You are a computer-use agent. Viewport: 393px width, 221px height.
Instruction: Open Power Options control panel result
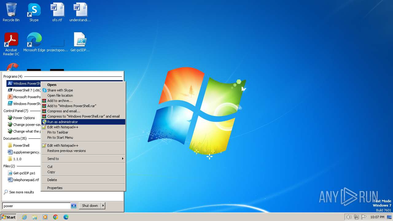[24, 118]
